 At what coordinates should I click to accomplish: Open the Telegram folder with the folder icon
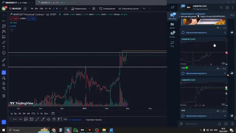point(172,25)
